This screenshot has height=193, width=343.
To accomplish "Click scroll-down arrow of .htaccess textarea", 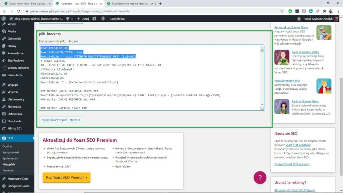I will pyautogui.click(x=262, y=105).
